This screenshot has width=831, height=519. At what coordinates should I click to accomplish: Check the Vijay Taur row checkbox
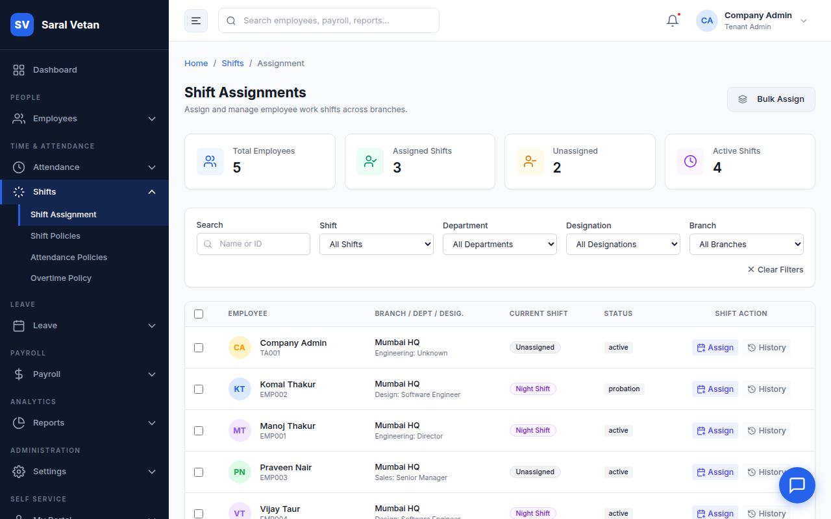coord(199,514)
